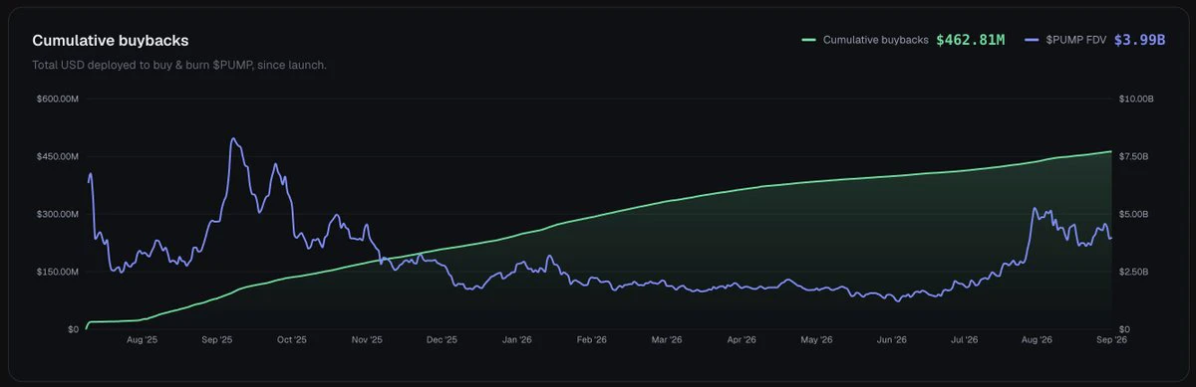Click the Oct '25 date label
Image resolution: width=1196 pixels, height=387 pixels.
291,340
